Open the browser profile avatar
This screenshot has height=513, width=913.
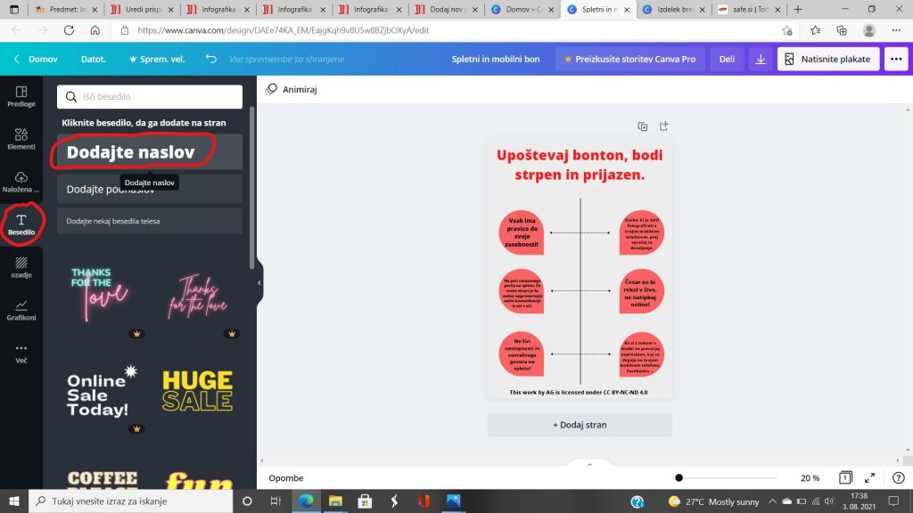click(x=868, y=30)
